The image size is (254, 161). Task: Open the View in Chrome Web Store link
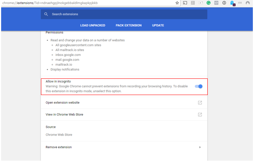tap(64, 115)
